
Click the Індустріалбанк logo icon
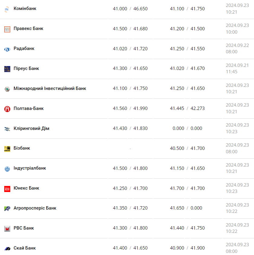7,169
